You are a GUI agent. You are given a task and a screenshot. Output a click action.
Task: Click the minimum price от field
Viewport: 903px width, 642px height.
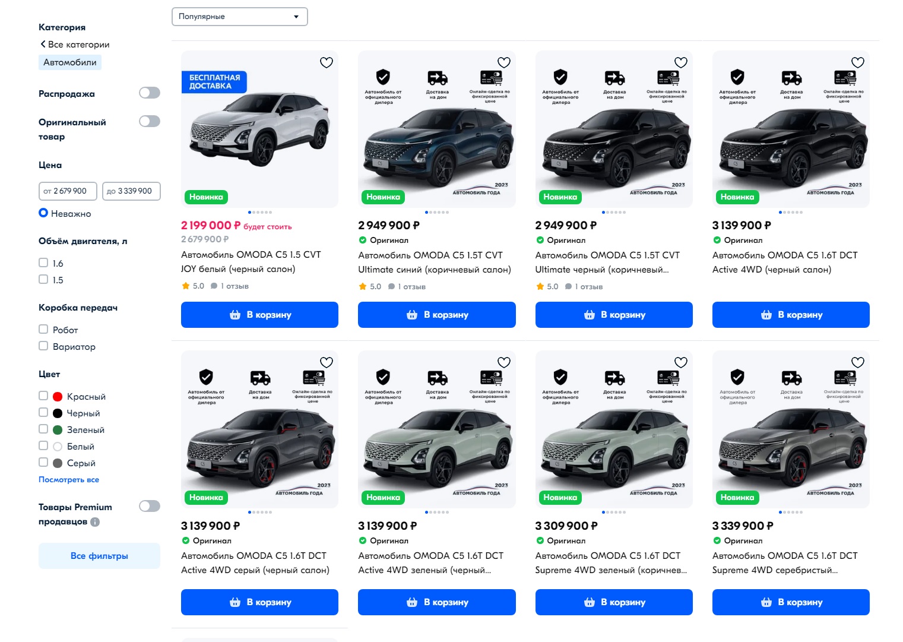coord(68,191)
